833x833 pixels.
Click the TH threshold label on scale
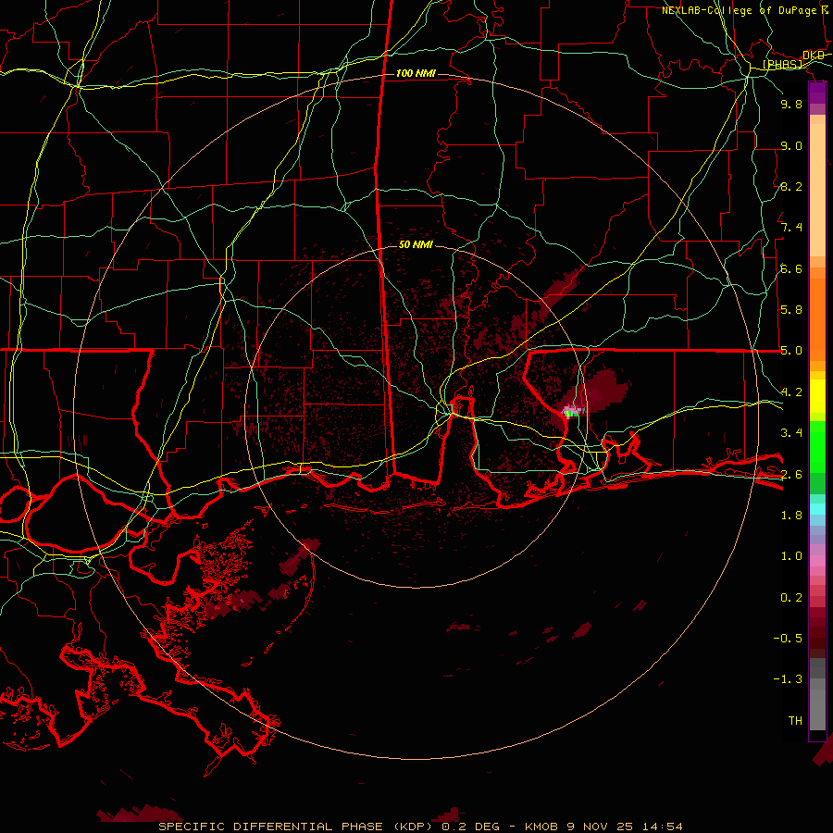795,721
